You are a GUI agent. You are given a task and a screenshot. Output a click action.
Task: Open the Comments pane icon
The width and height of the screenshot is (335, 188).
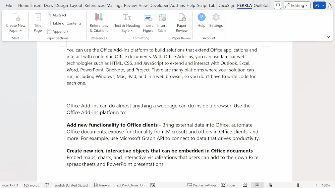(277, 5)
